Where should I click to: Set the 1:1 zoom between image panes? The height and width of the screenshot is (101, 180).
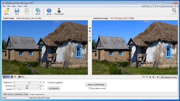tap(90, 34)
